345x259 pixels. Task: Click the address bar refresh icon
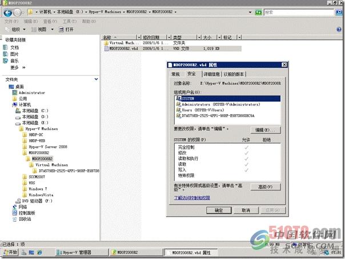coord(258,13)
